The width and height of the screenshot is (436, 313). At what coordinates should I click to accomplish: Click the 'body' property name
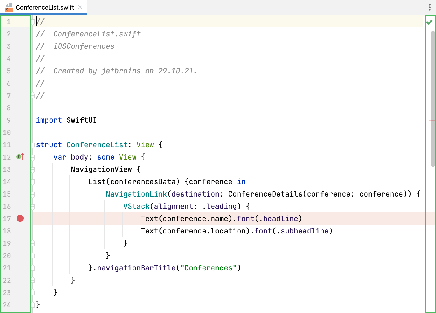click(x=80, y=157)
